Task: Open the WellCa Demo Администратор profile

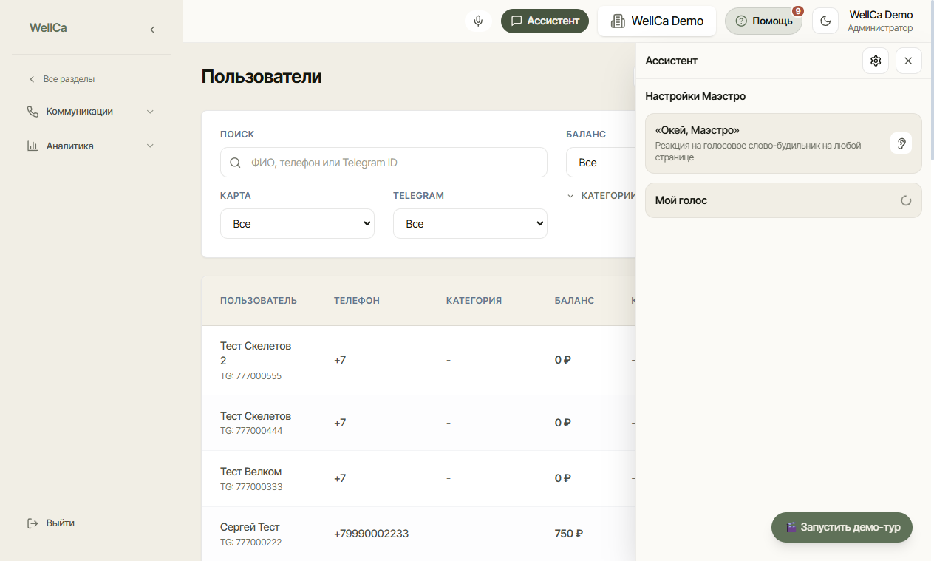Action: pyautogui.click(x=880, y=21)
